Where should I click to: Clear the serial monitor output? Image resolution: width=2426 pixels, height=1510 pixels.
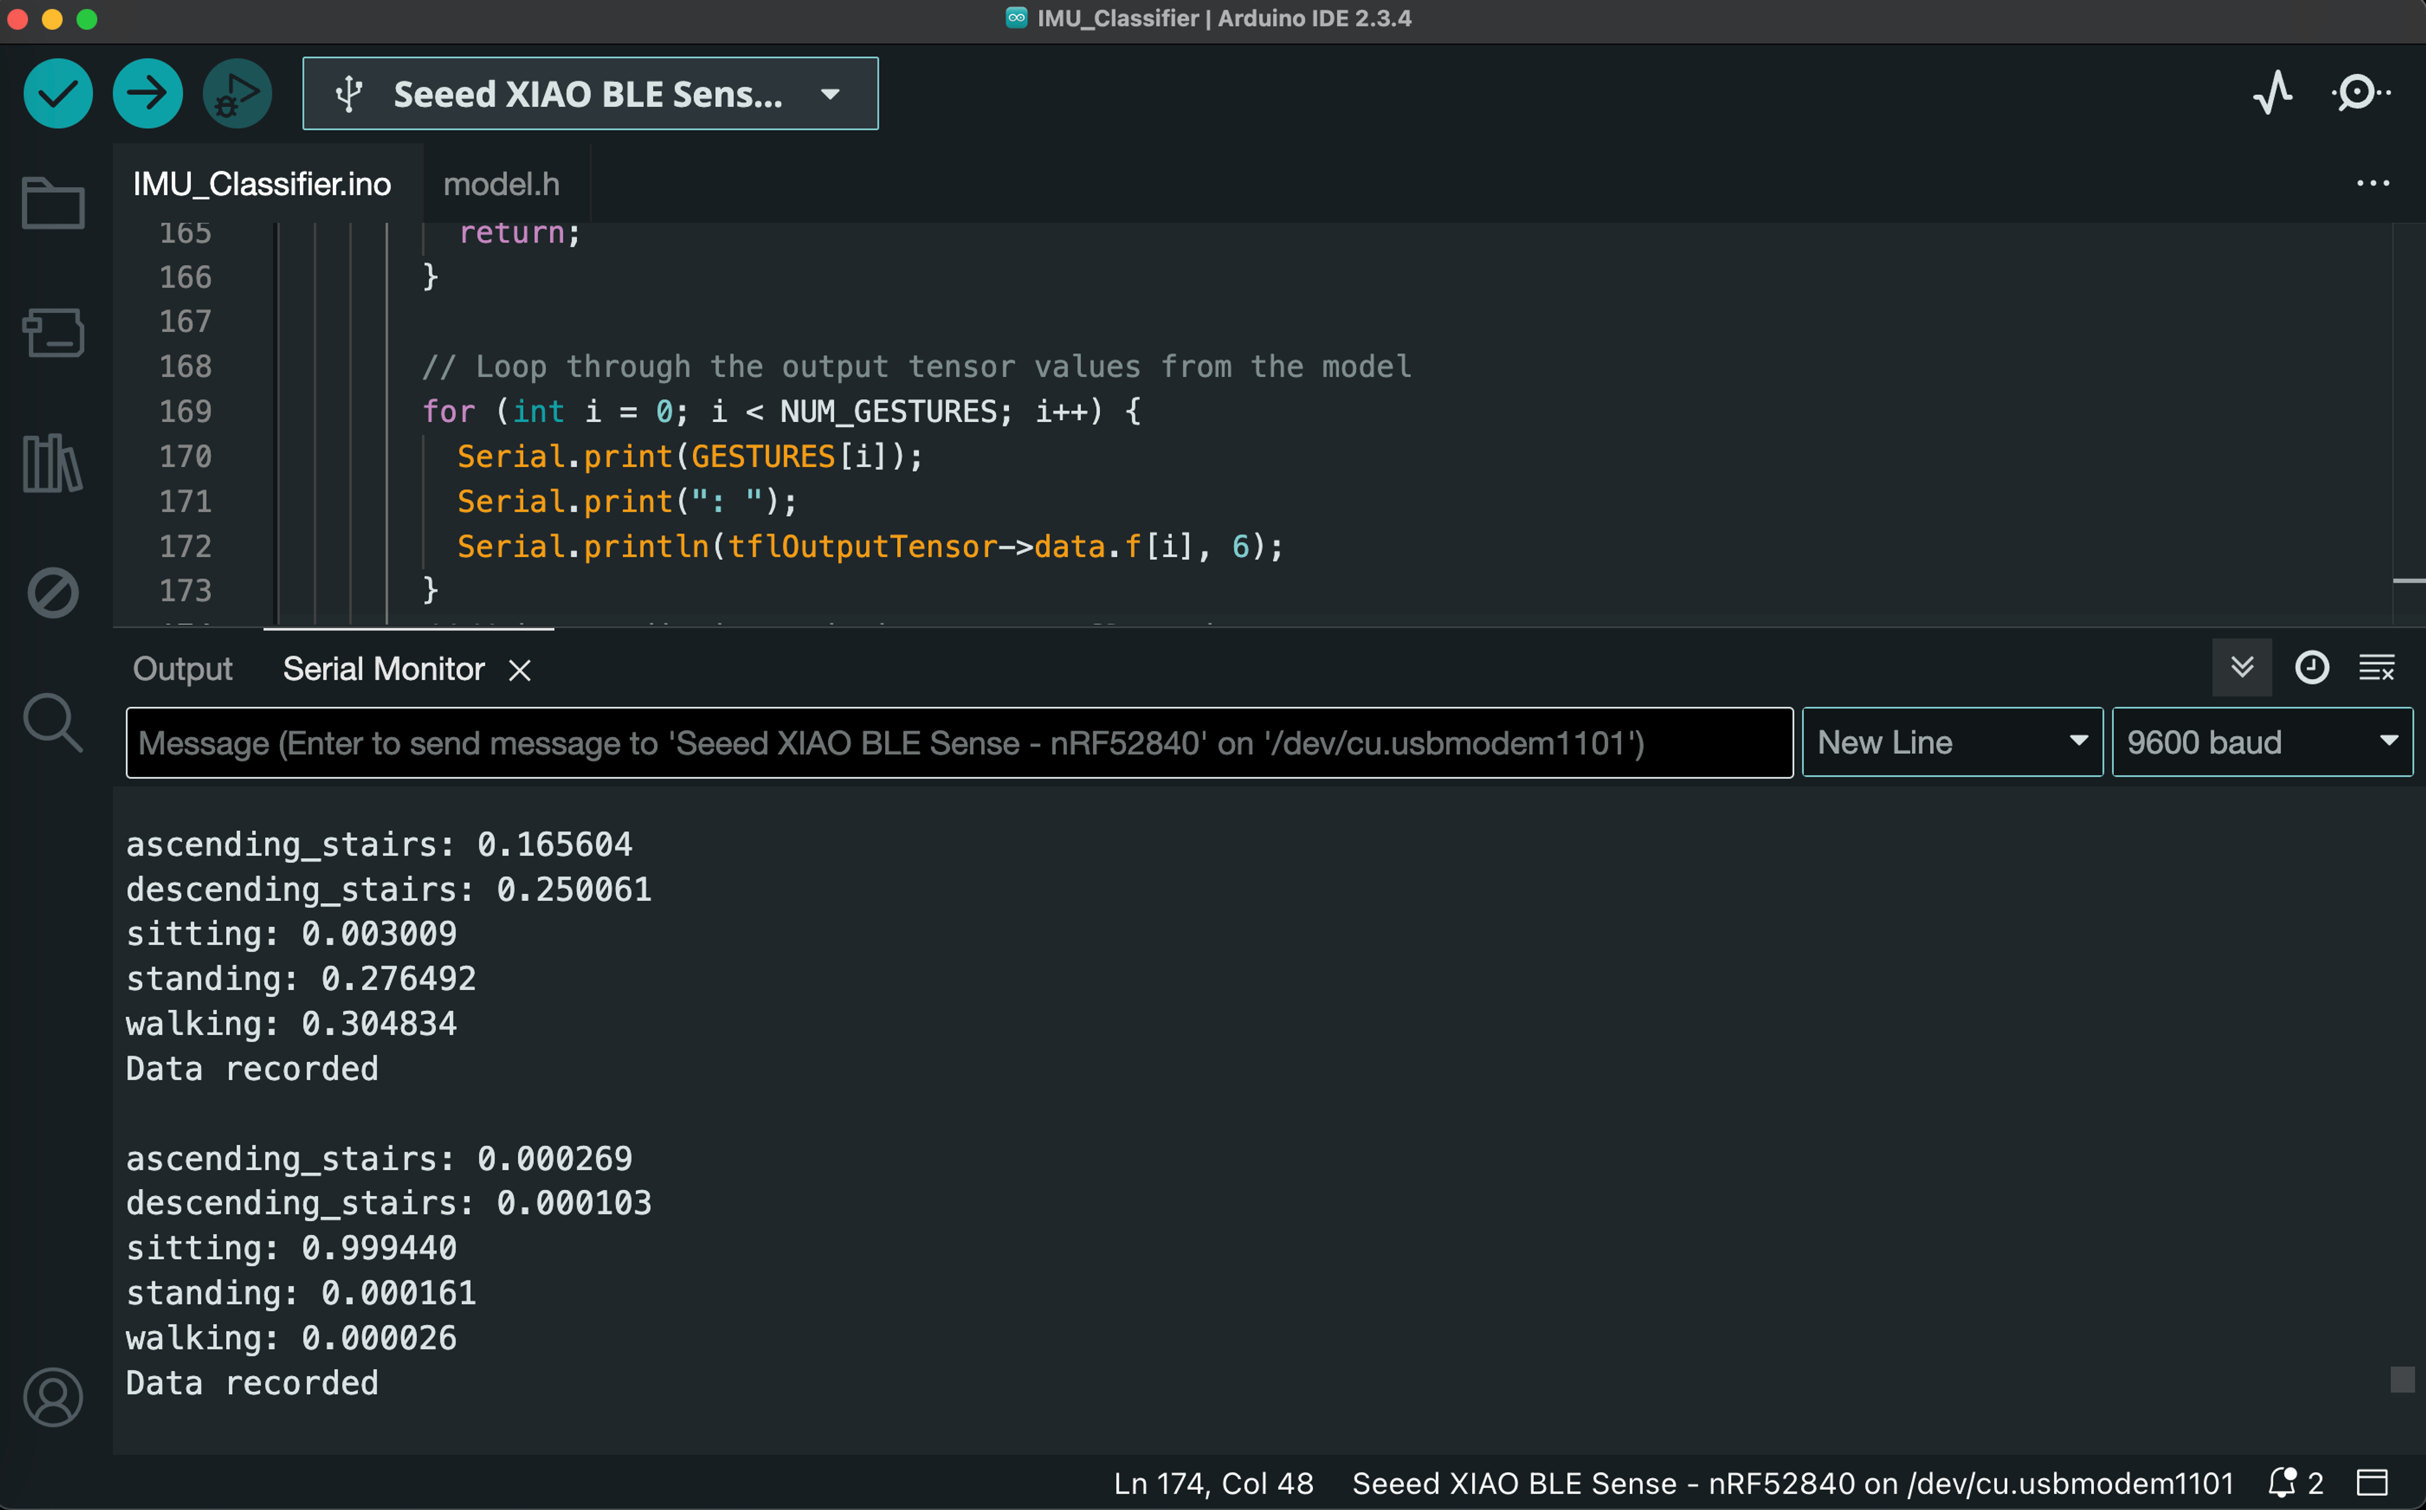point(2376,667)
